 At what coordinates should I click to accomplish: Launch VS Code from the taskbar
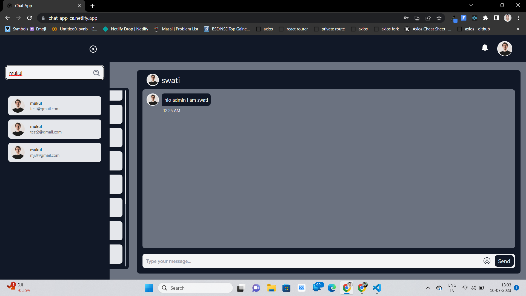(376, 288)
